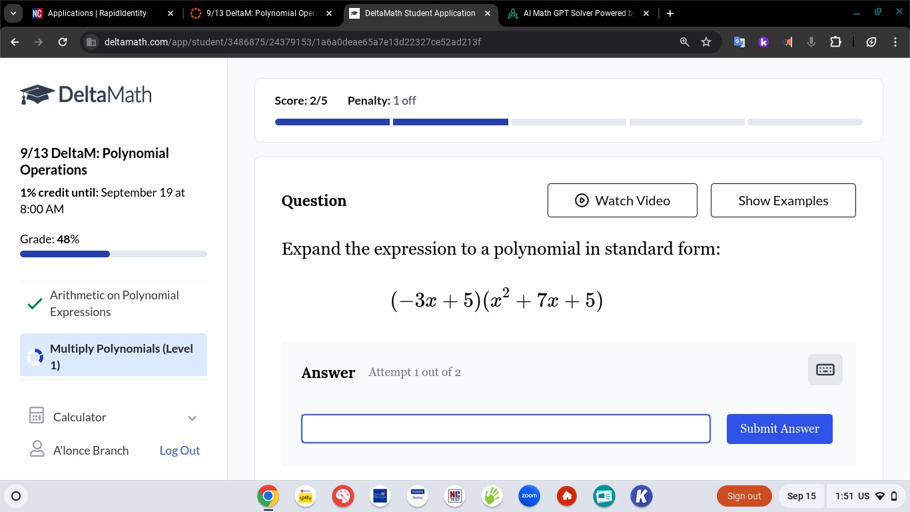910x512 pixels.
Task: Click the 'A'lonce Branch' user name
Action: pos(91,450)
